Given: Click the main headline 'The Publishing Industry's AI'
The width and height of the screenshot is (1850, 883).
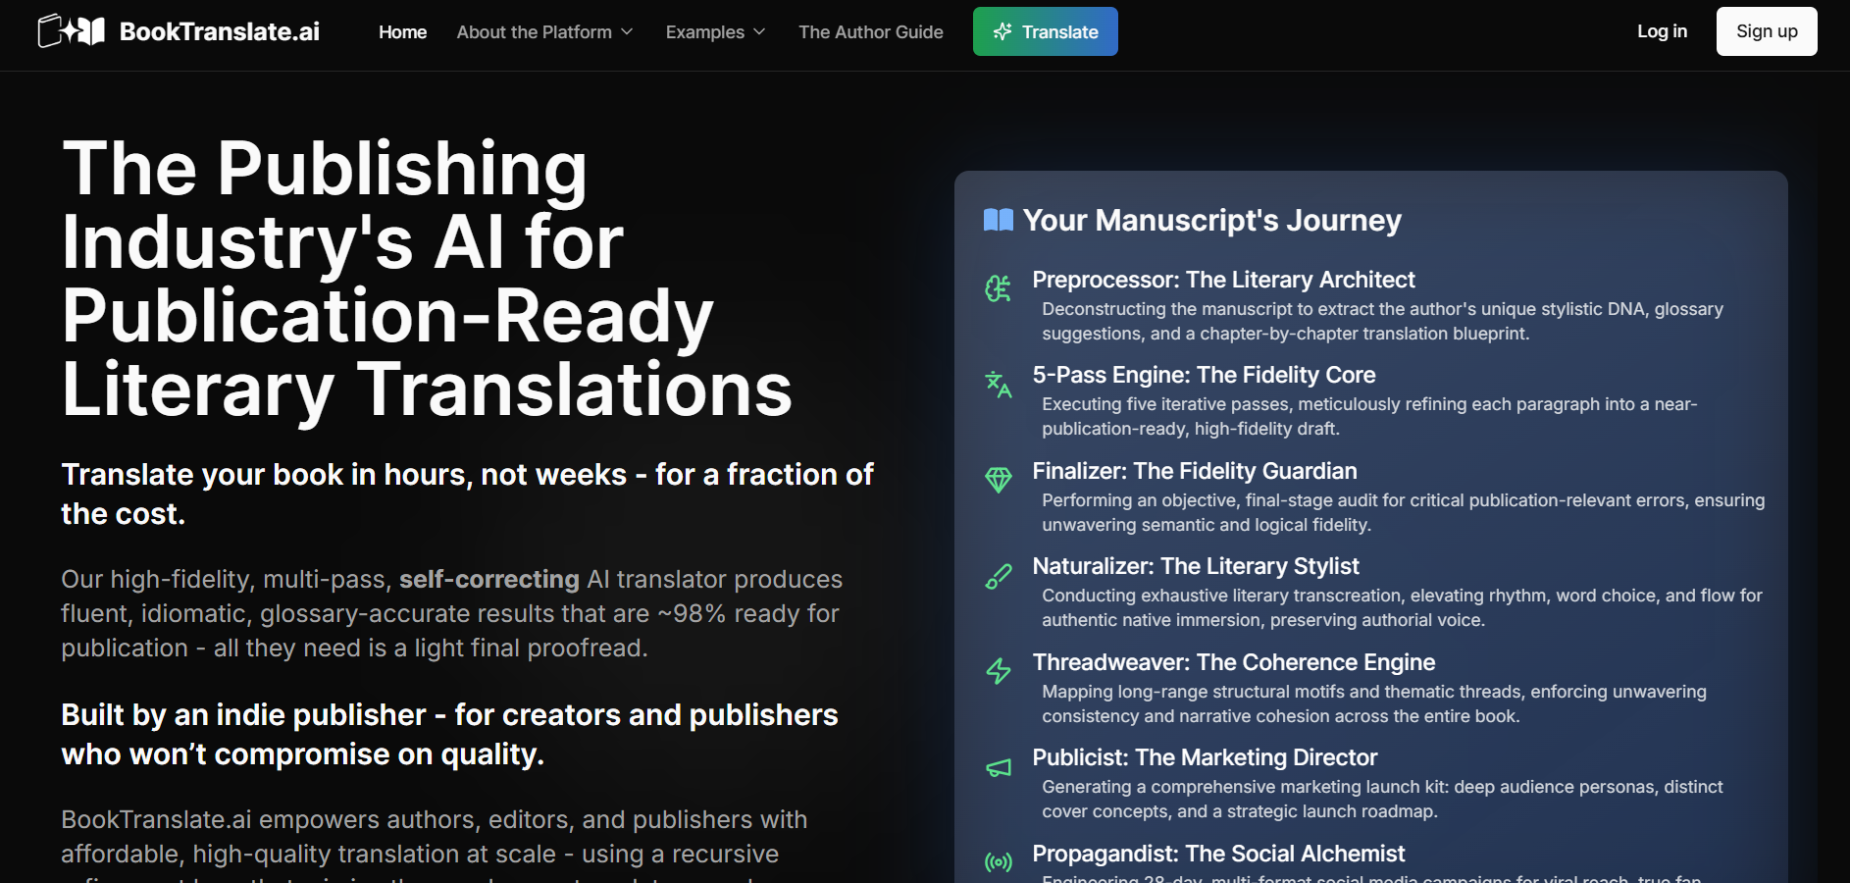Looking at the screenshot, I should (x=427, y=279).
